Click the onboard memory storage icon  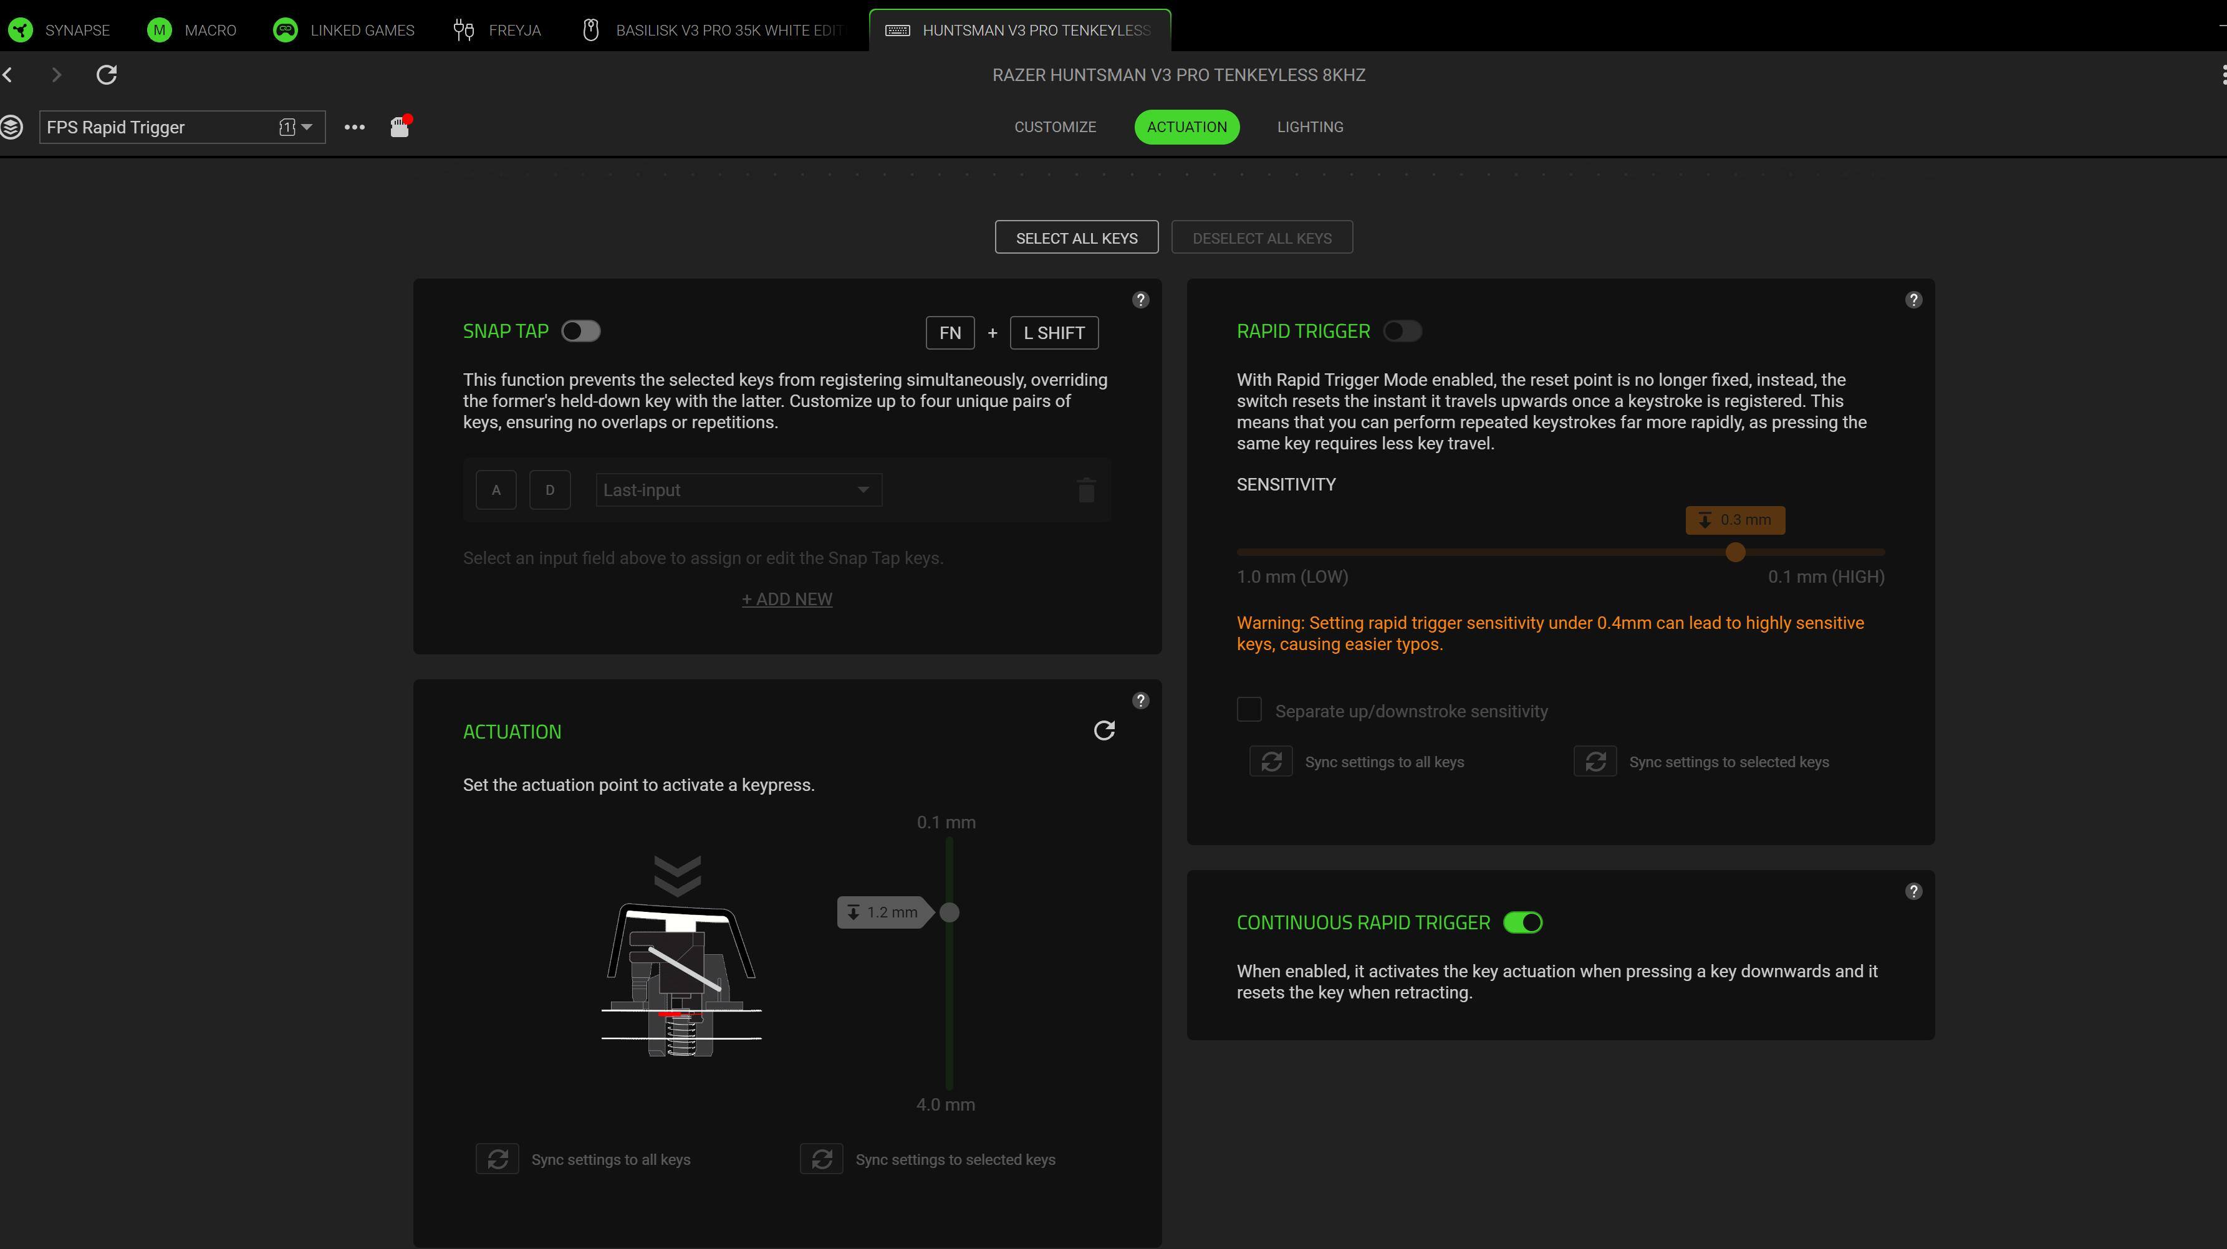400,127
